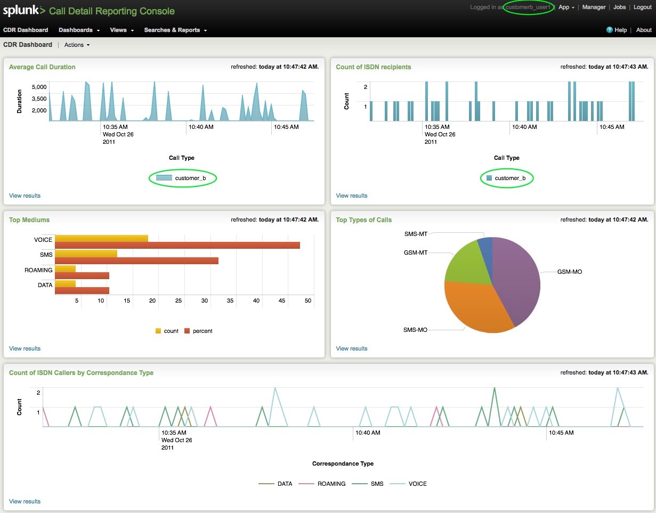The image size is (656, 513).
Task: Click the red percent legend swatch
Action: [187, 331]
